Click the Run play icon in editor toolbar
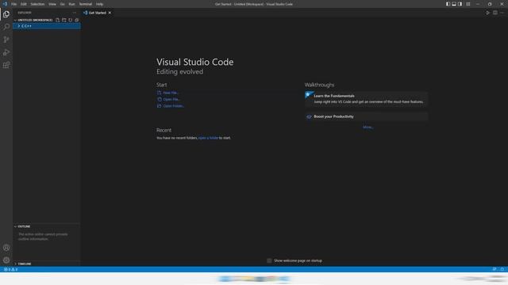The image size is (508, 285). (487, 13)
